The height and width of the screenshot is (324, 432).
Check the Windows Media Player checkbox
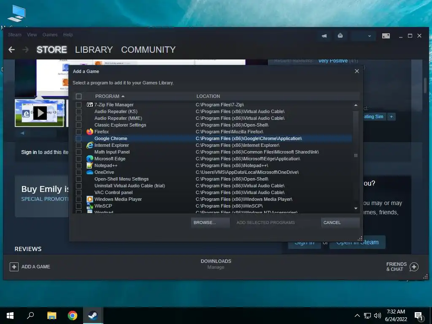coord(78,199)
